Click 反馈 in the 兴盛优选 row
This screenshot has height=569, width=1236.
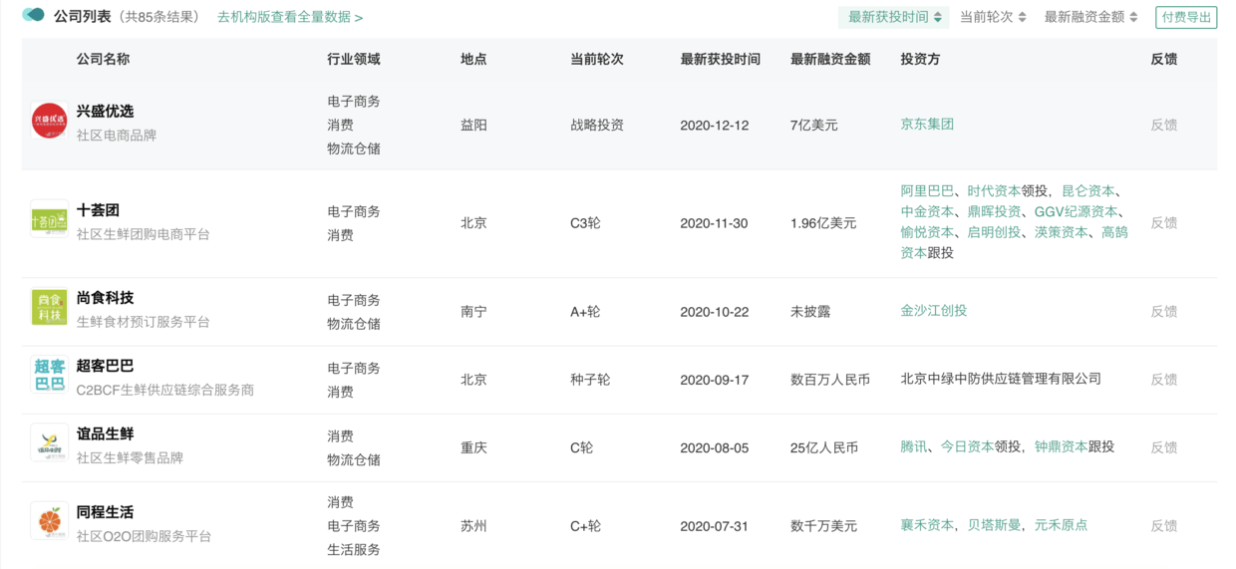coord(1164,126)
